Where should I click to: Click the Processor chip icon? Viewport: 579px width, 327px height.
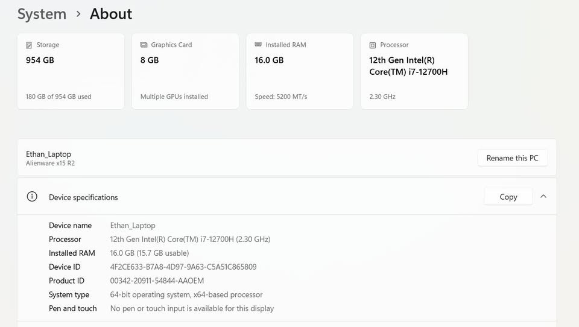tap(373, 45)
